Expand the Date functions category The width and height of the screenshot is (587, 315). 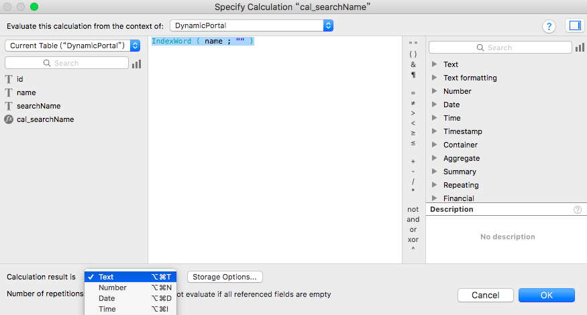[x=434, y=105]
